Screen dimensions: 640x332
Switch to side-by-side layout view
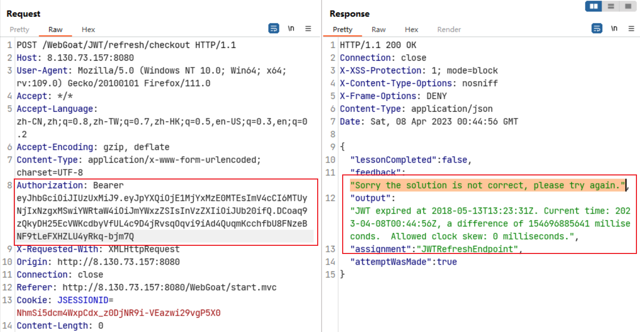594,7
